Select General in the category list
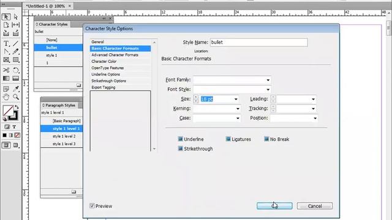The width and height of the screenshot is (392, 220). click(120, 42)
